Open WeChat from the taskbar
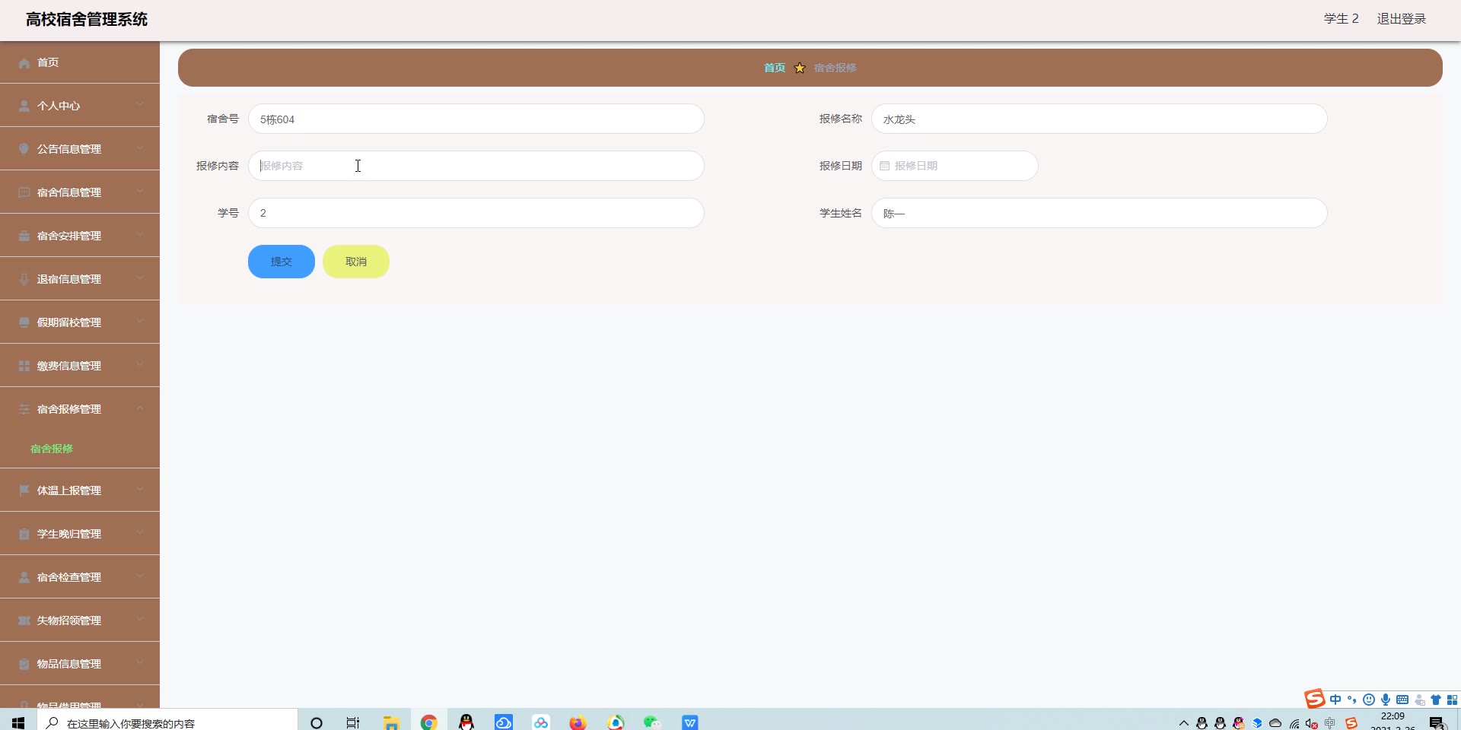This screenshot has height=730, width=1461. pyautogui.click(x=652, y=722)
